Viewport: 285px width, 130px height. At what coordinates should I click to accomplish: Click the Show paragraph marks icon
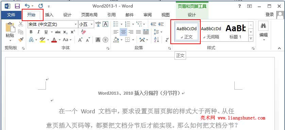pyautogui.click(x=167, y=40)
